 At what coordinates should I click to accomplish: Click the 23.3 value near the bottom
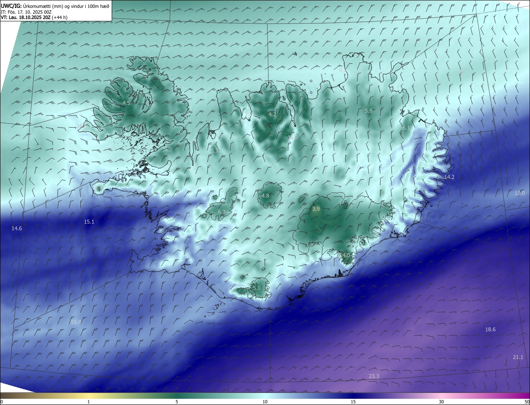[374, 376]
